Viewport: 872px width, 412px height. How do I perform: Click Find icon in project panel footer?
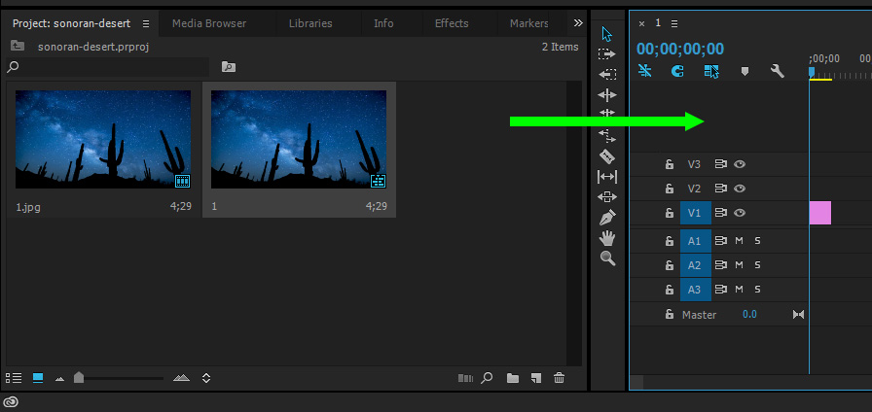487,378
